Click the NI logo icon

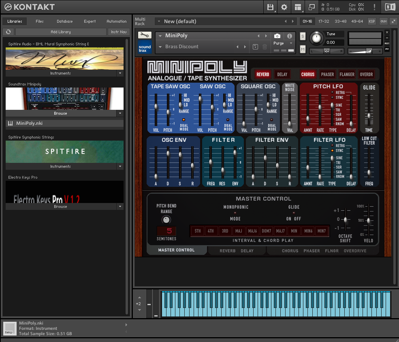pyautogui.click(x=390, y=7)
